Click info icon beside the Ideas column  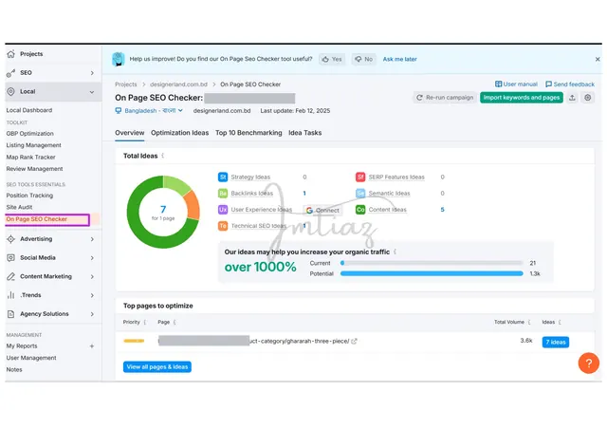click(561, 322)
